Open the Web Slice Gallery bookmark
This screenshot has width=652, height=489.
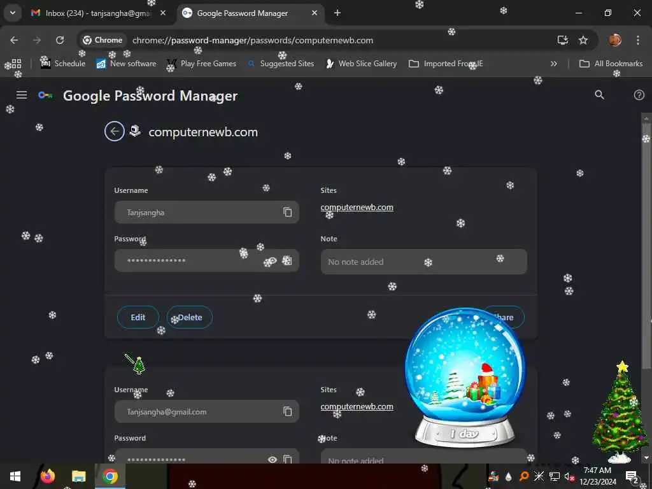click(362, 64)
